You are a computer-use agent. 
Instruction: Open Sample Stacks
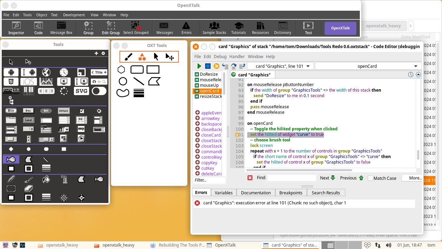214,28
